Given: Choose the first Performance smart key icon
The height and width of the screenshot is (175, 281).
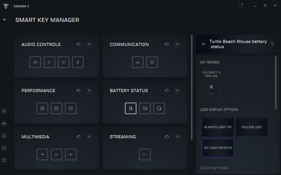Looking at the screenshot, I should 42,108.
